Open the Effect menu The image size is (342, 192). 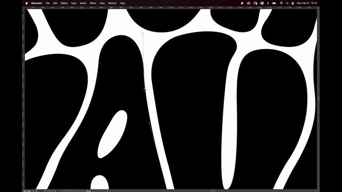point(93,3)
